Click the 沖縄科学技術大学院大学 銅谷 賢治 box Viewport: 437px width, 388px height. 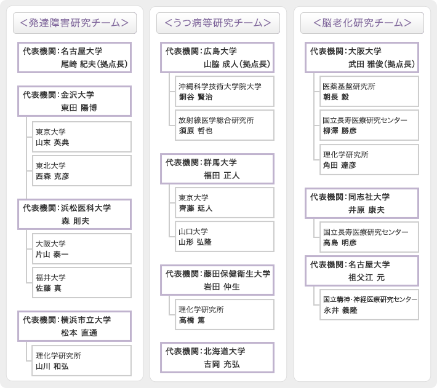click(x=225, y=91)
